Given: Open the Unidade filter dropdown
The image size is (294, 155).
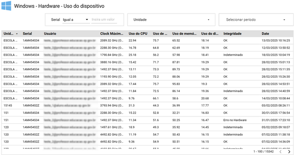Looking at the screenshot, I should click(171, 20).
